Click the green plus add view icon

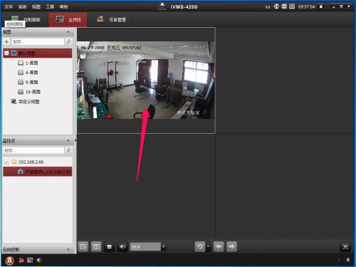point(6,42)
